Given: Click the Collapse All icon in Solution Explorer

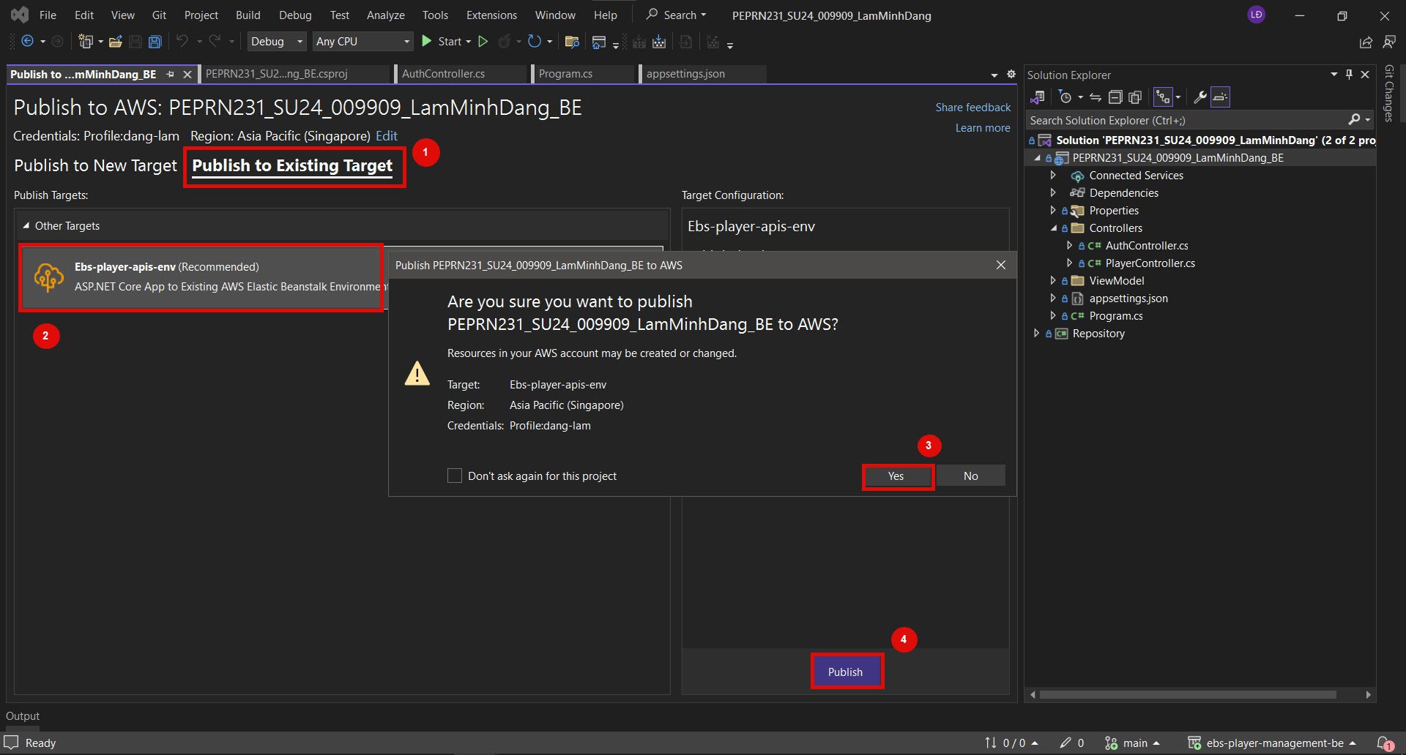Looking at the screenshot, I should (x=1115, y=97).
